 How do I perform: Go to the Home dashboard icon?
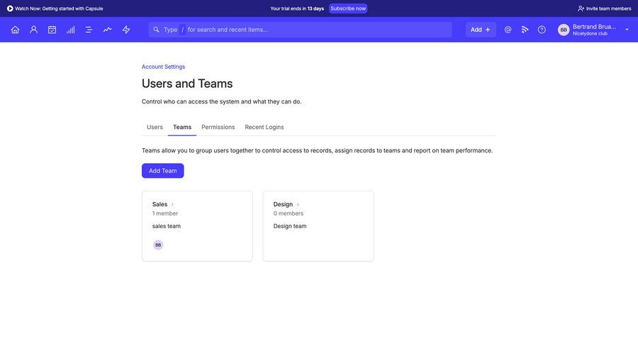15,30
